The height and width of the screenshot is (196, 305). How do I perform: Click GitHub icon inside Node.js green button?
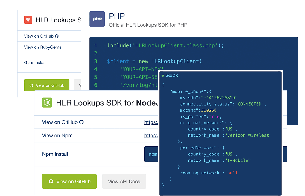pos(51,181)
